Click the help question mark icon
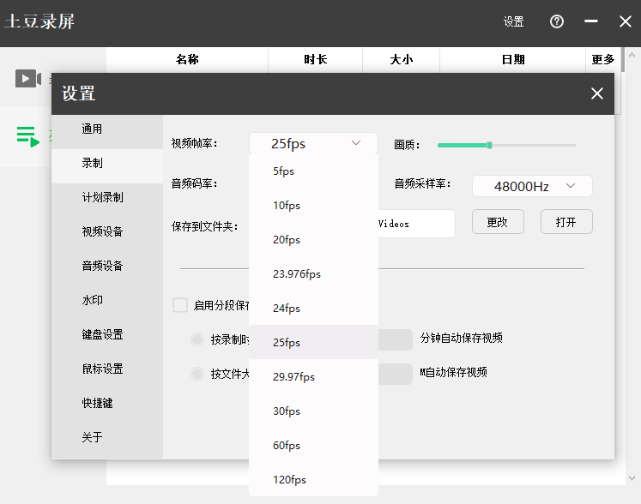The width and height of the screenshot is (641, 504). [x=557, y=22]
